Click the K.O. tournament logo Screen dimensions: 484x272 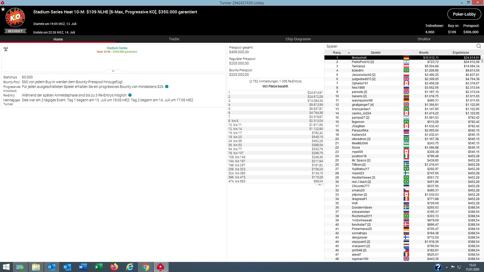click(x=15, y=18)
